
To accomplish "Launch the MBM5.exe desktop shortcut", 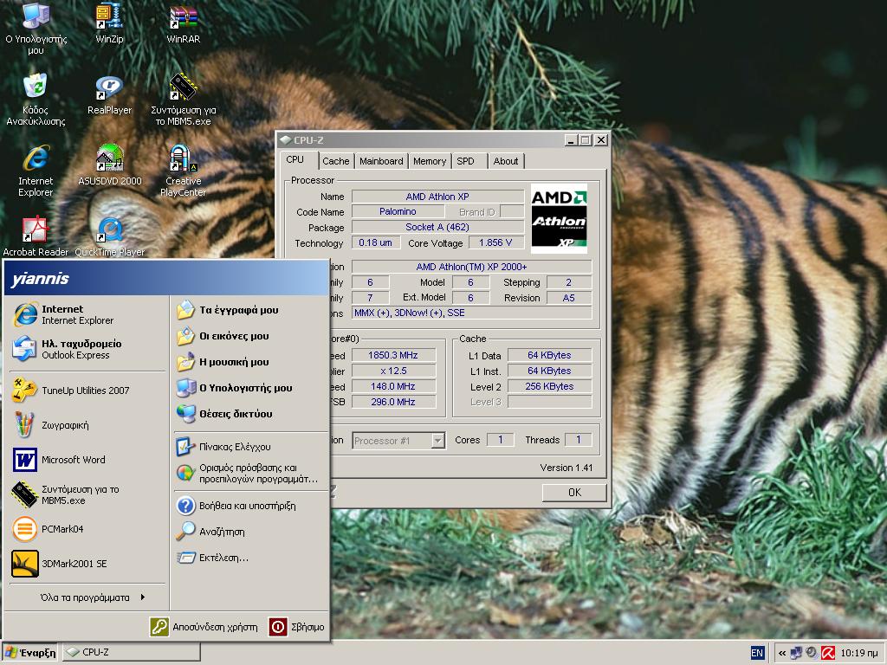I will coord(184,99).
